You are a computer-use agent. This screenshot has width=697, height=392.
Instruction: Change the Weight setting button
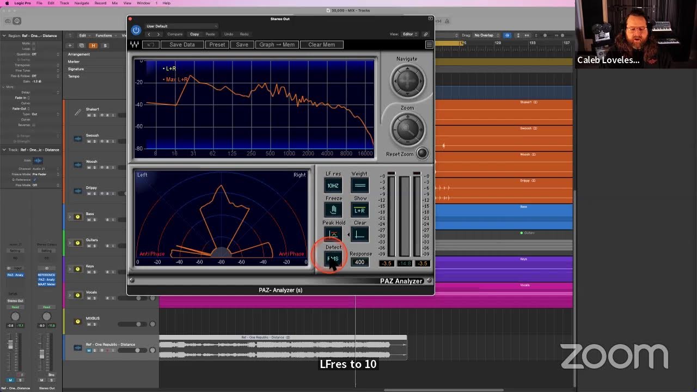[359, 186]
